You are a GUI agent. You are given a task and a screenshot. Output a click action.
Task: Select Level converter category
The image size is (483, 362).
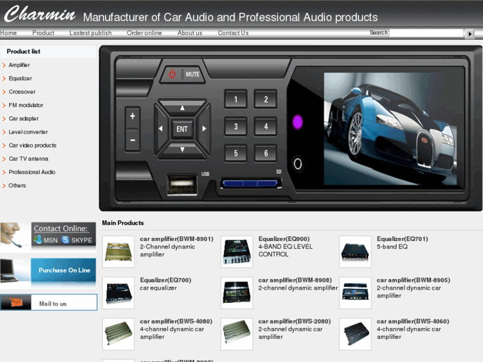(x=28, y=132)
